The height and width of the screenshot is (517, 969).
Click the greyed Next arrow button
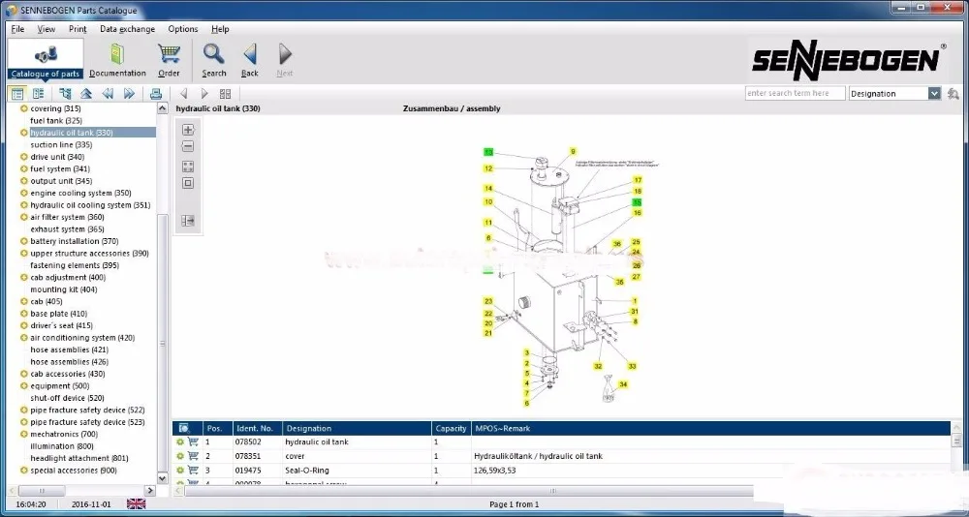pos(285,60)
